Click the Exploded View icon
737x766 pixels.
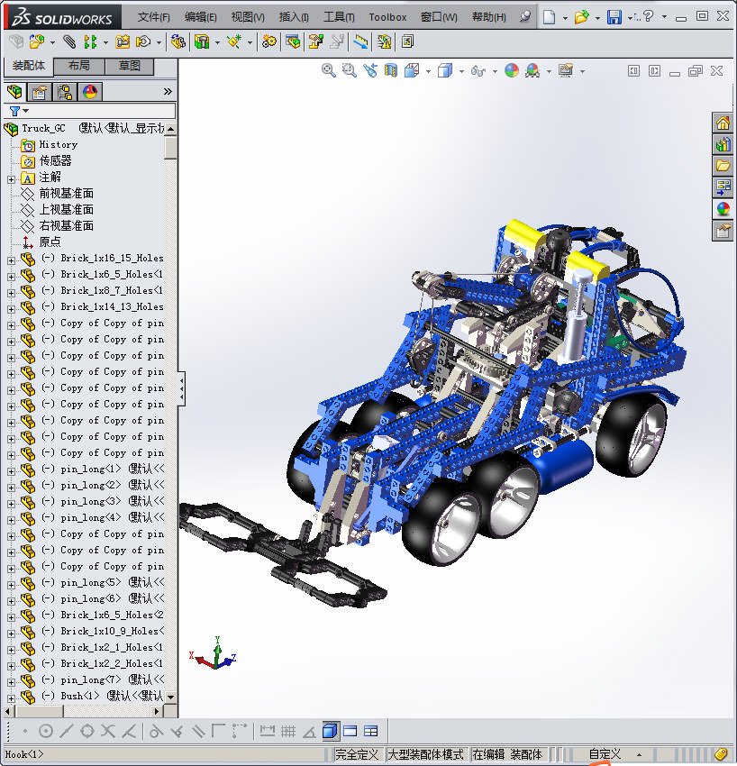316,42
